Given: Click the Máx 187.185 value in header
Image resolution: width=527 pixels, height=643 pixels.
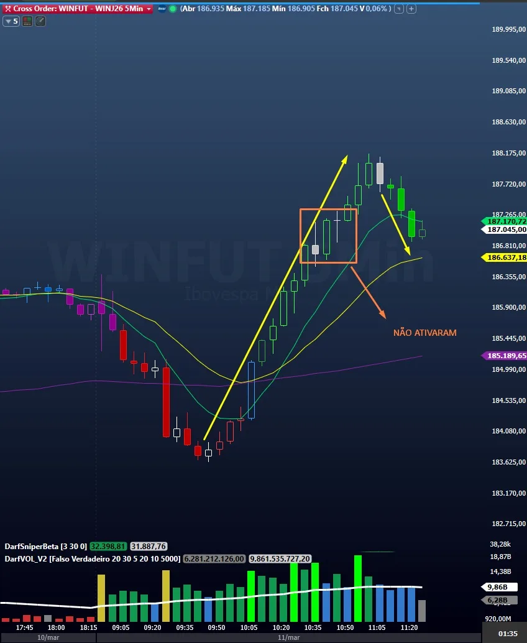Looking at the screenshot, I should pyautogui.click(x=247, y=9).
